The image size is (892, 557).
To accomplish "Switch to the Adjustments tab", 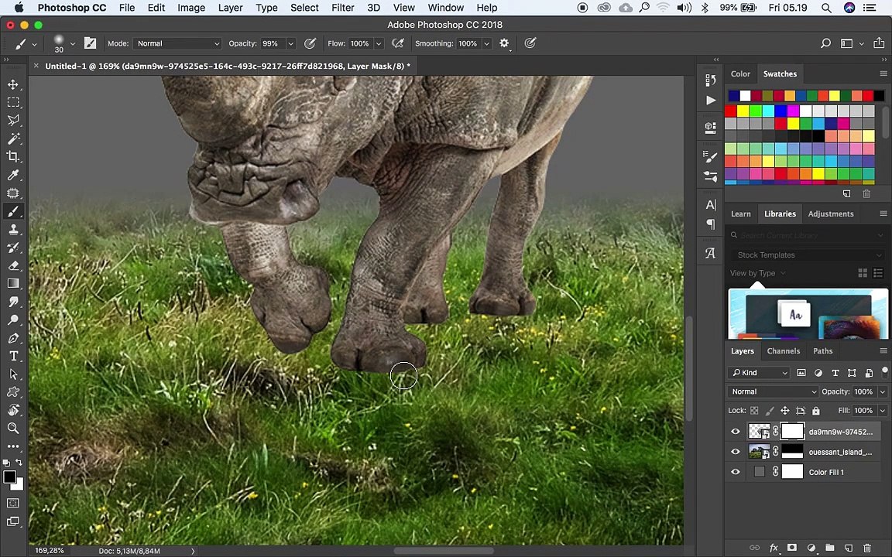I will pos(831,214).
